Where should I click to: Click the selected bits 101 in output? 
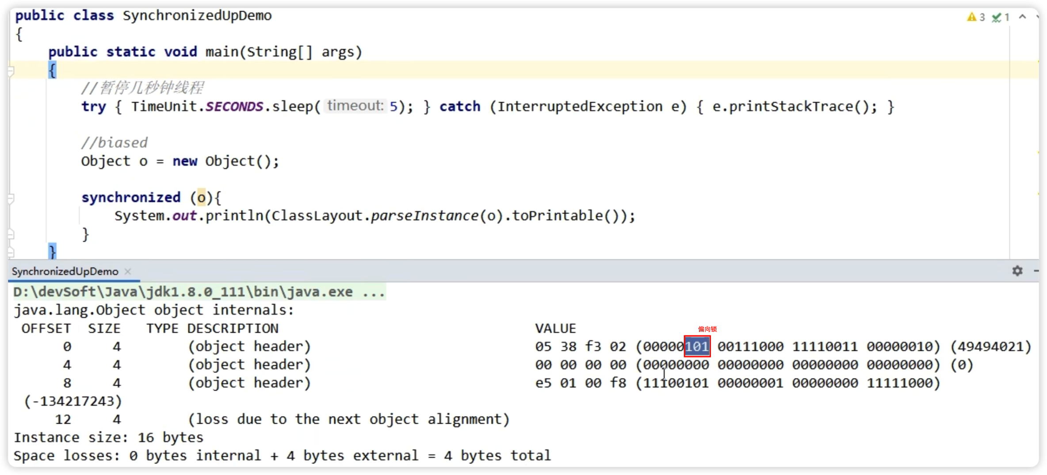pos(697,346)
